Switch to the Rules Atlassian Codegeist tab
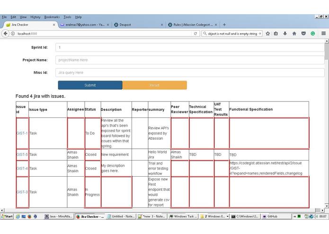This screenshot has width=329, height=234. 193,25
